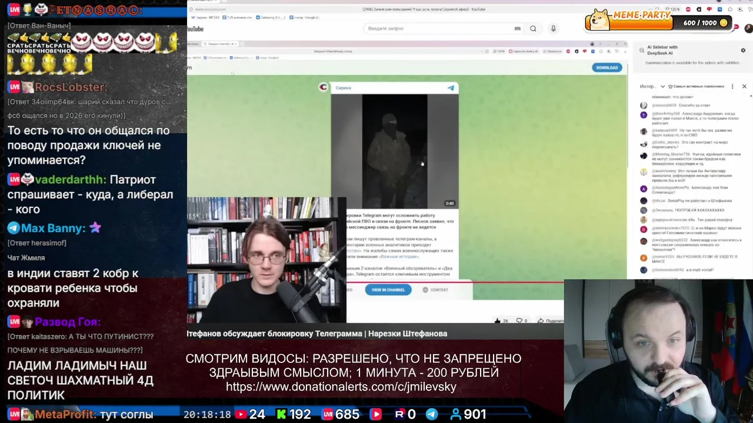This screenshot has width=753, height=423.
Task: Open the Сирена channel name
Action: [x=343, y=88]
